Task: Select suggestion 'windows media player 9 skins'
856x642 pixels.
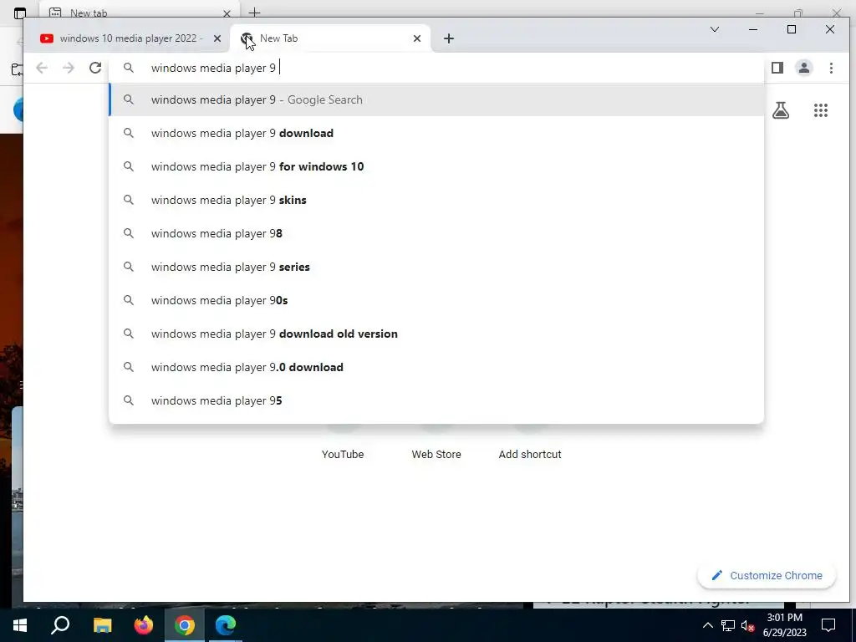Action: (436, 200)
